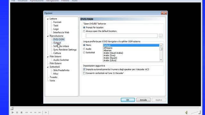Select the Interfaccia Web tree item
Image resolution: width=205 pixels, height=115 pixels.
point(61,33)
